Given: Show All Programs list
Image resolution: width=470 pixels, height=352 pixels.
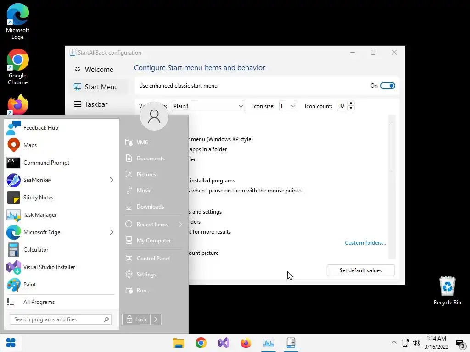Looking at the screenshot, I should point(62,302).
